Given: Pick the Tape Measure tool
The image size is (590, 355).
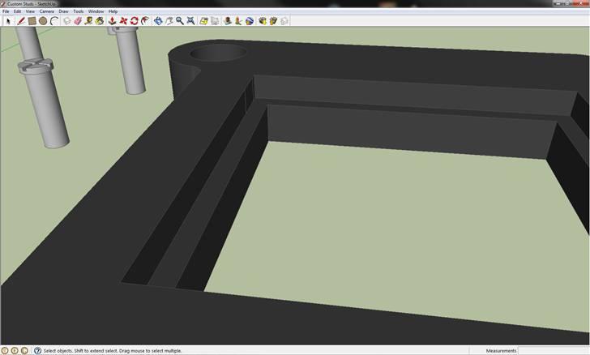Looking at the screenshot, I should tap(88, 21).
